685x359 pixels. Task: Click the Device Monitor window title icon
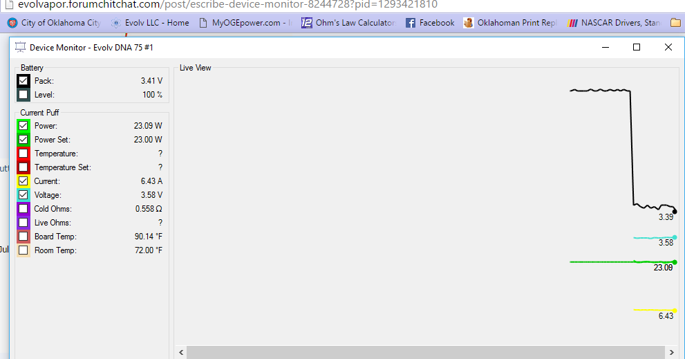click(21, 48)
